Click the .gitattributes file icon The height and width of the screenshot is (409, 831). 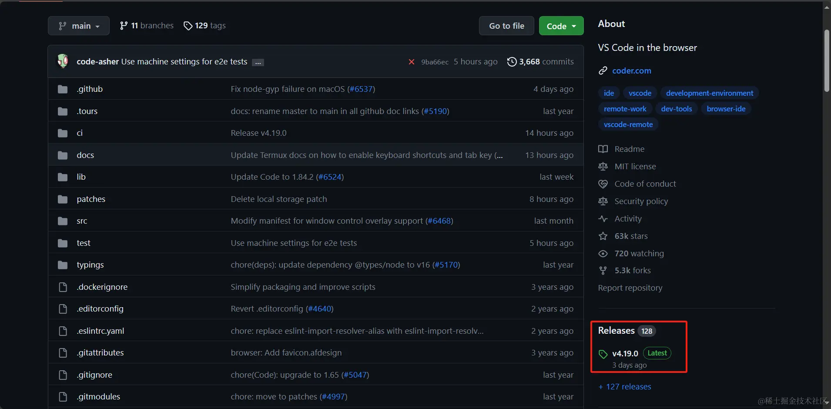(x=63, y=353)
